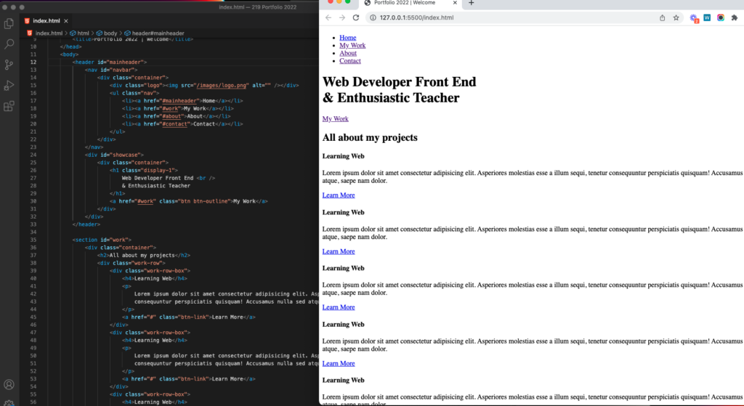
Task: Click the html breadcrumb segment
Action: point(83,33)
